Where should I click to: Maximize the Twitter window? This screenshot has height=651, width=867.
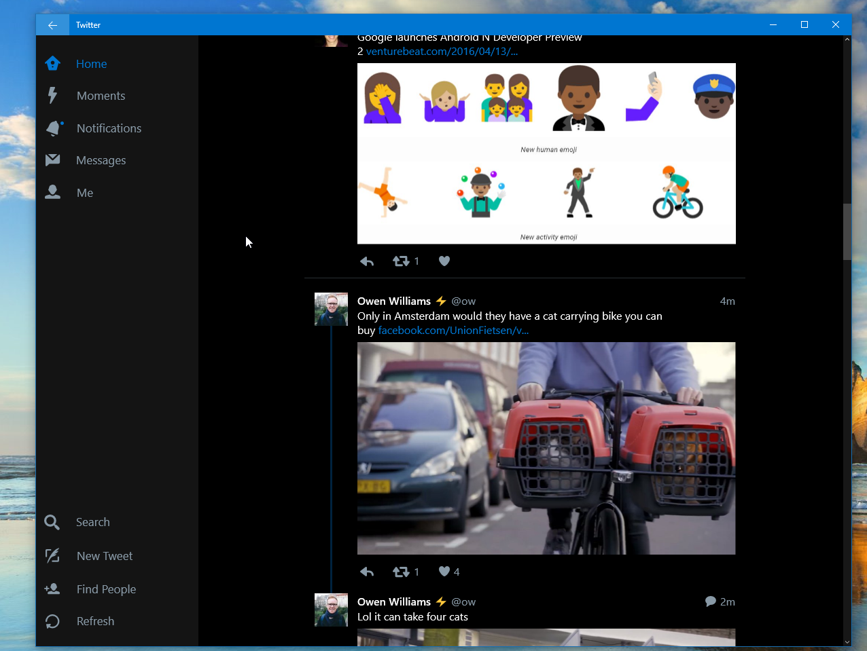[x=804, y=25]
